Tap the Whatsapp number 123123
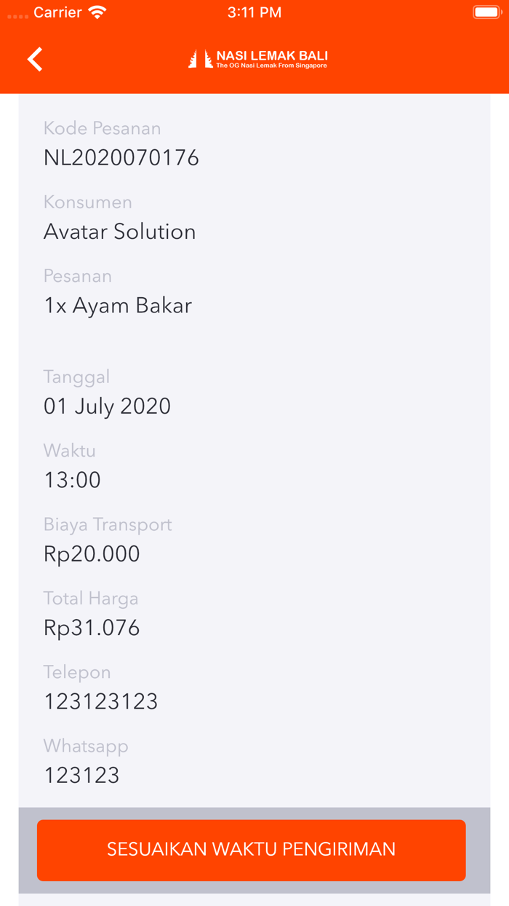Screen dimensions: 509x906 point(81,775)
